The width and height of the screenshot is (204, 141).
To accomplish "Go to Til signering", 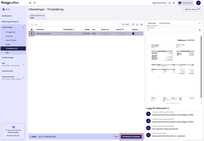I will (10, 32).
